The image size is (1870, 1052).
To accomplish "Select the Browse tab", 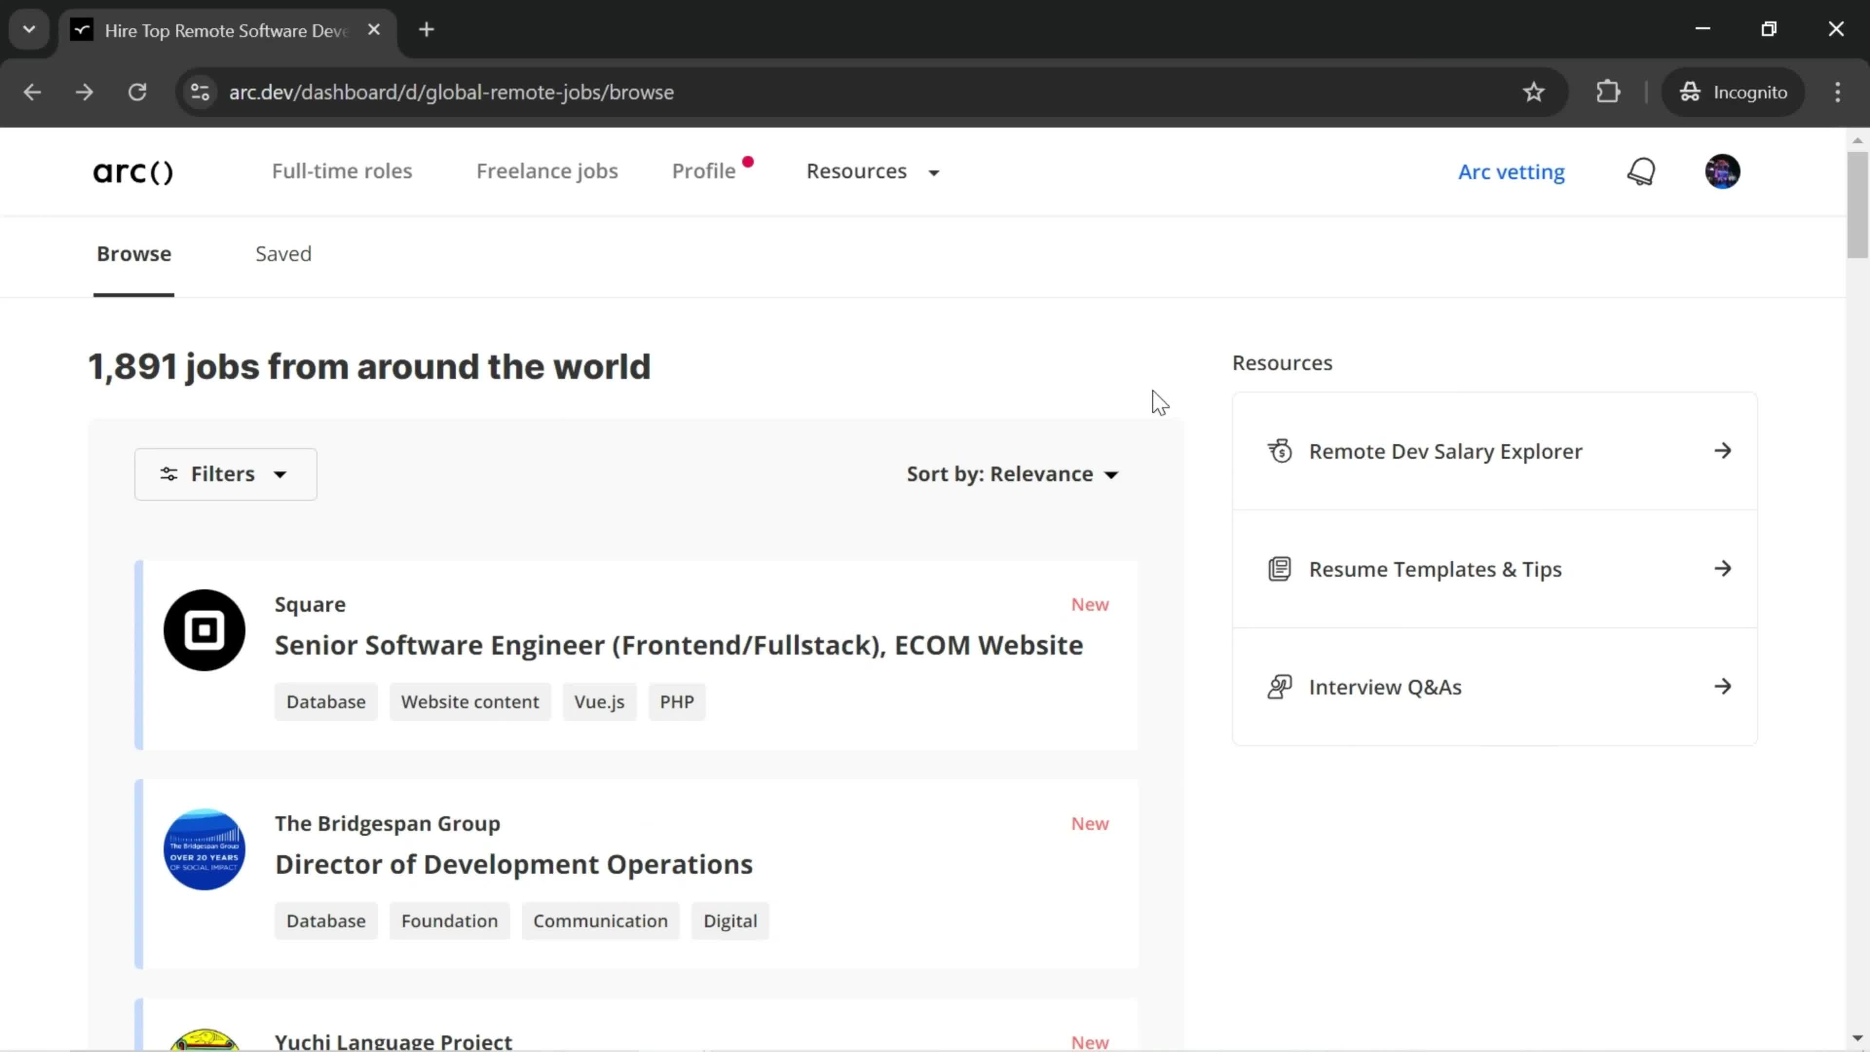I will (x=134, y=254).
